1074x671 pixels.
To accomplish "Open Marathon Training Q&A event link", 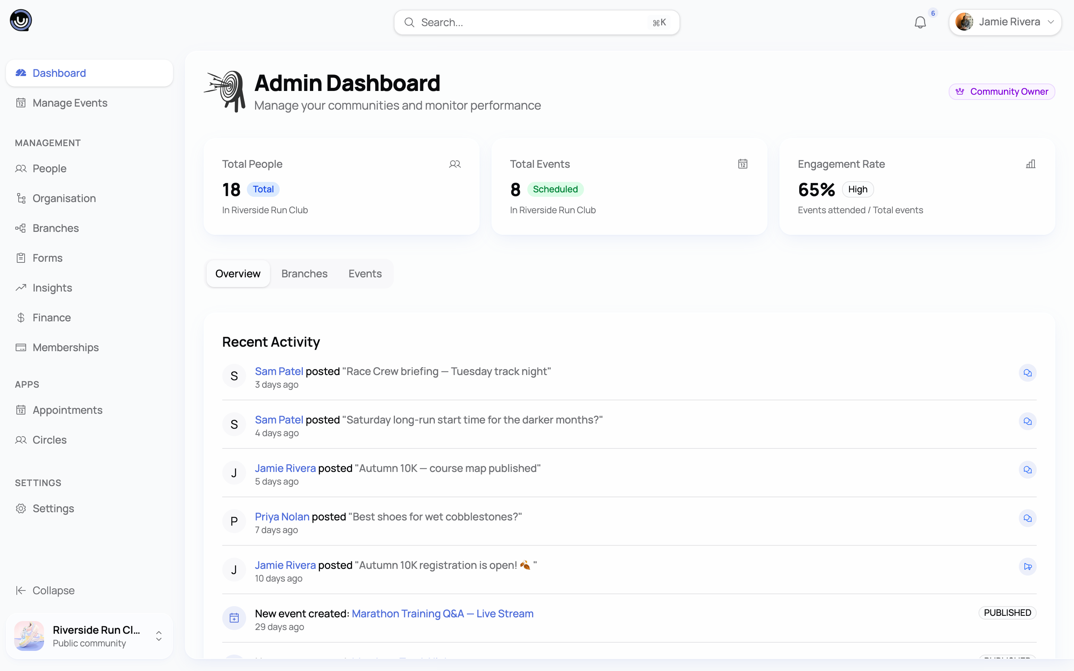I will 443,613.
